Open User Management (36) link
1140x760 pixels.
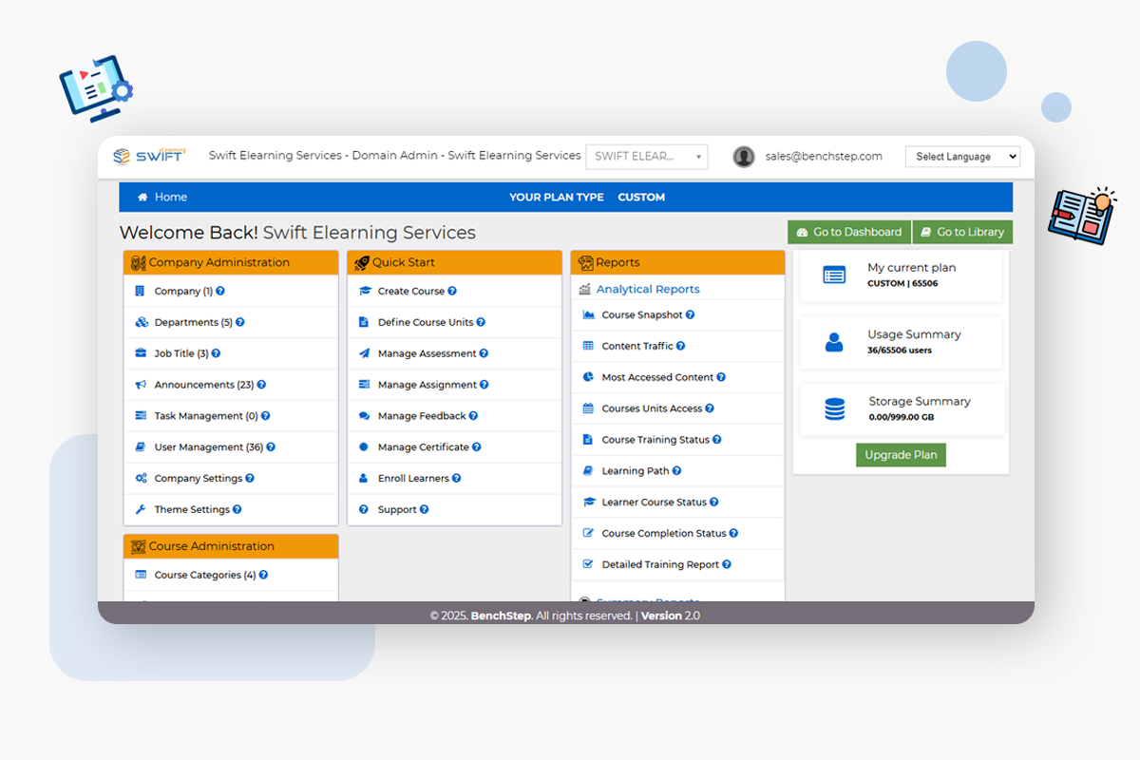pos(209,447)
